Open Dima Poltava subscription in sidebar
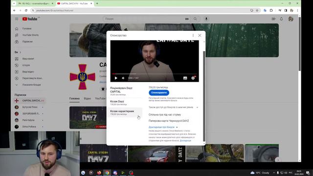 tap(30, 127)
